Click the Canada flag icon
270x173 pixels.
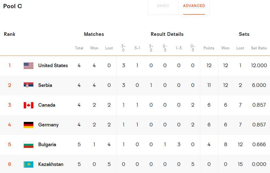pyautogui.click(x=29, y=105)
